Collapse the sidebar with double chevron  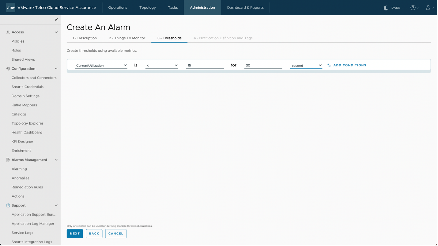[x=56, y=20]
